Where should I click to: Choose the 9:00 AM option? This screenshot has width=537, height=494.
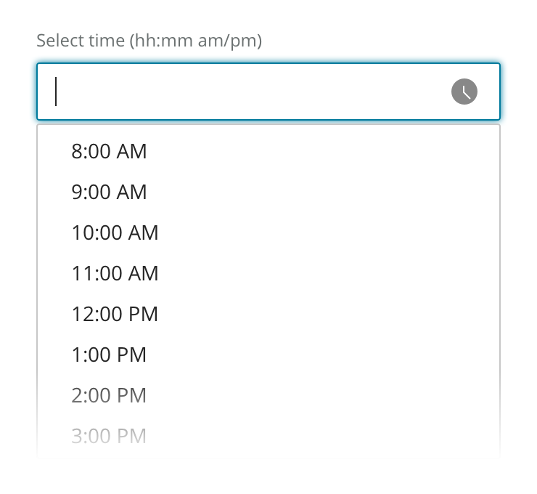[109, 192]
